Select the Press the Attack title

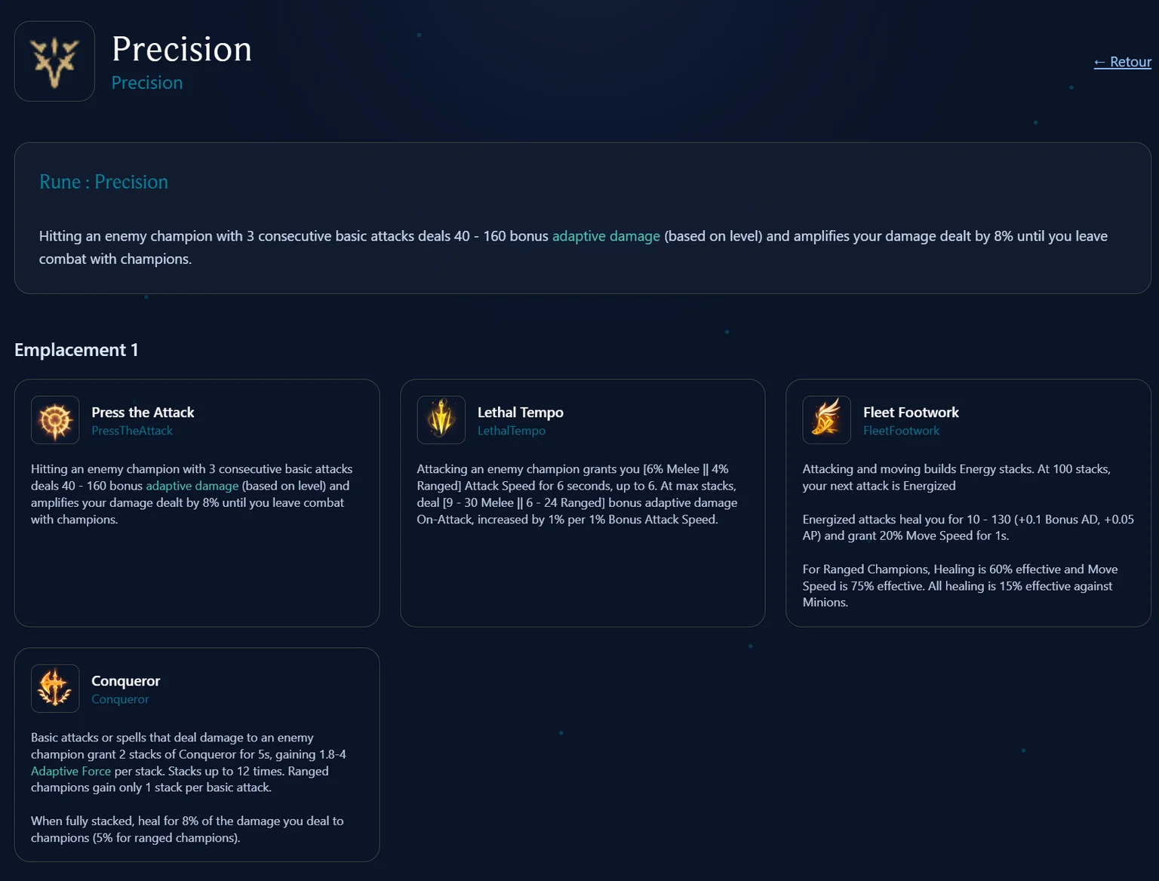pos(143,412)
